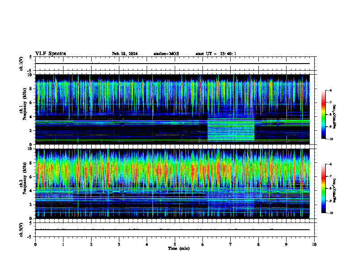Click the "VLF Spectra" plot title
This screenshot has width=354, height=274.
point(51,54)
